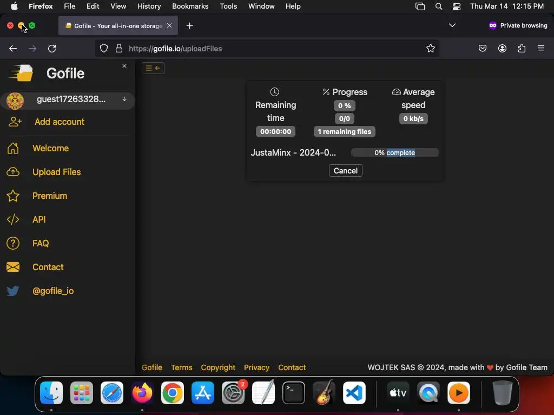Open @gofile_io Twitter link
Viewport: 554px width, 415px height.
tap(53, 291)
